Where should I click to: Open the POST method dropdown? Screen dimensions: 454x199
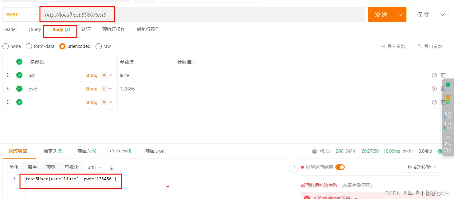21,15
